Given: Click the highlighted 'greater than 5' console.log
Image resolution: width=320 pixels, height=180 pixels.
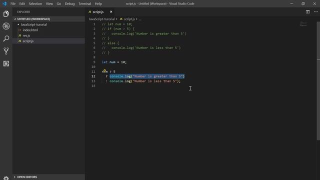Looking at the screenshot, I should point(147,76).
